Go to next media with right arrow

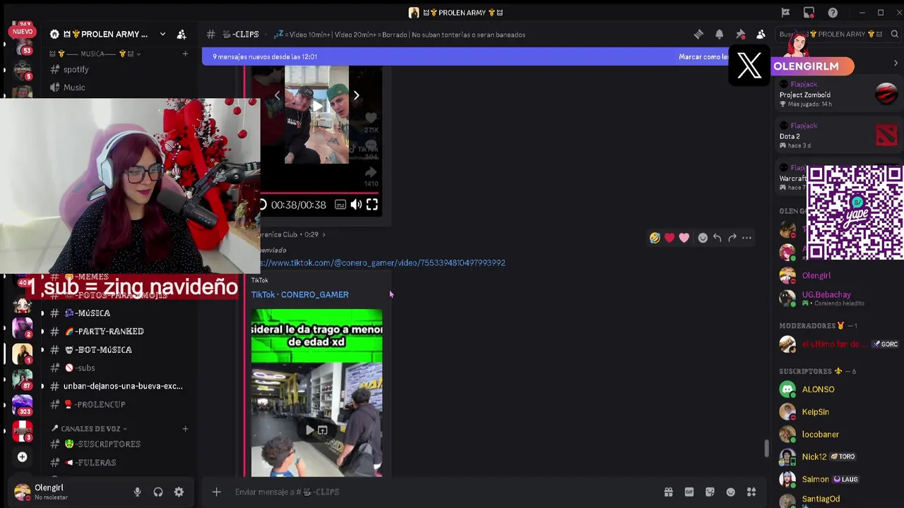click(356, 95)
